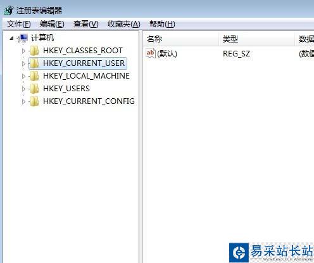The height and width of the screenshot is (263, 314).
Task: Collapse the 计算机 root node
Action: 12,38
